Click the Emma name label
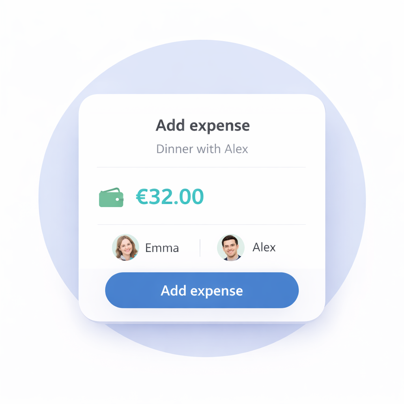This screenshot has width=404, height=404. click(162, 248)
